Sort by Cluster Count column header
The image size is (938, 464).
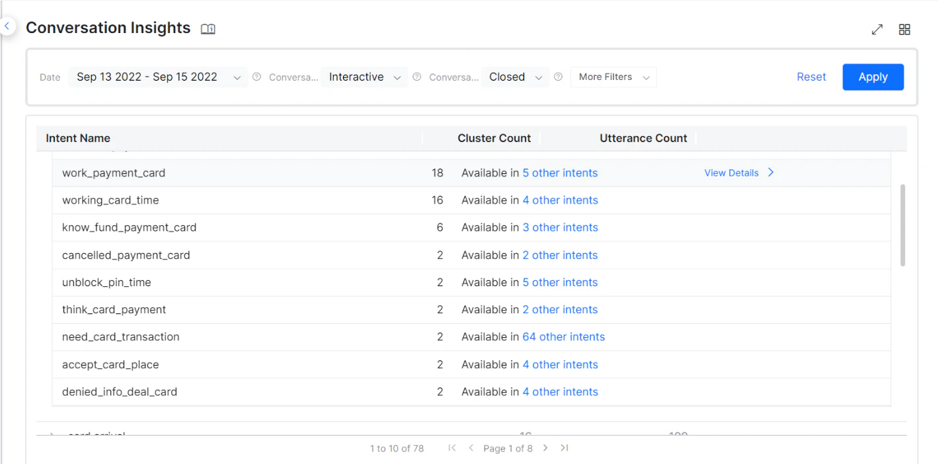click(494, 138)
